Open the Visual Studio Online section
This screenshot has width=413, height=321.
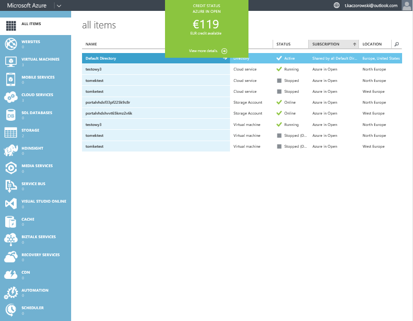[x=36, y=204]
